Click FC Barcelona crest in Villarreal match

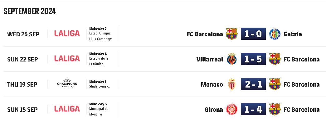[275, 59]
